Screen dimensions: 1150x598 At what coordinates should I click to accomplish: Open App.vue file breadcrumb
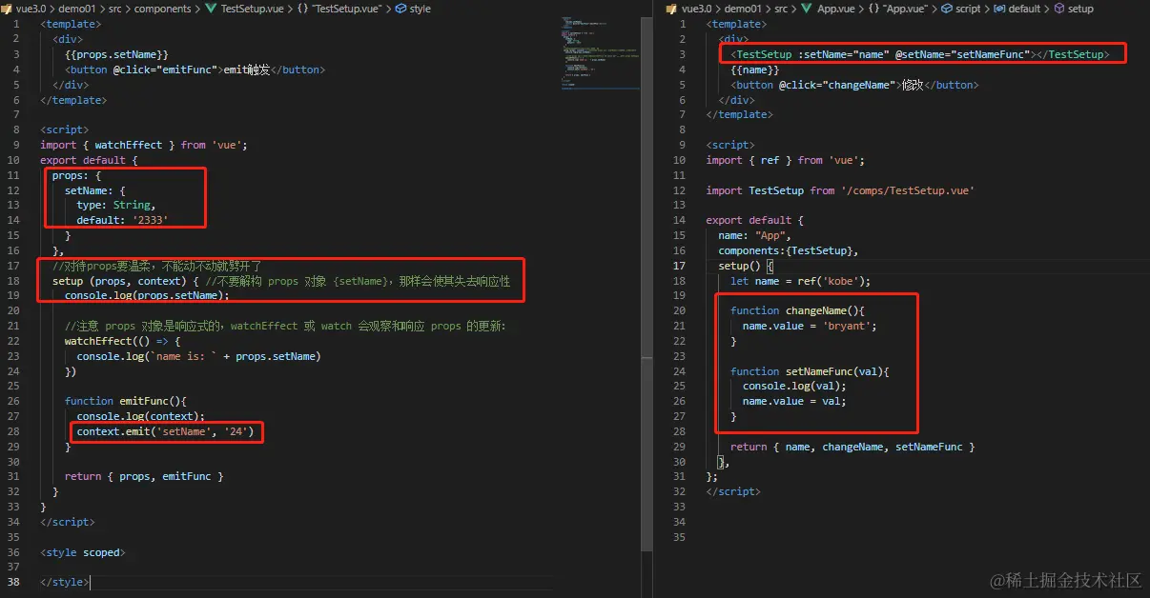click(x=836, y=9)
